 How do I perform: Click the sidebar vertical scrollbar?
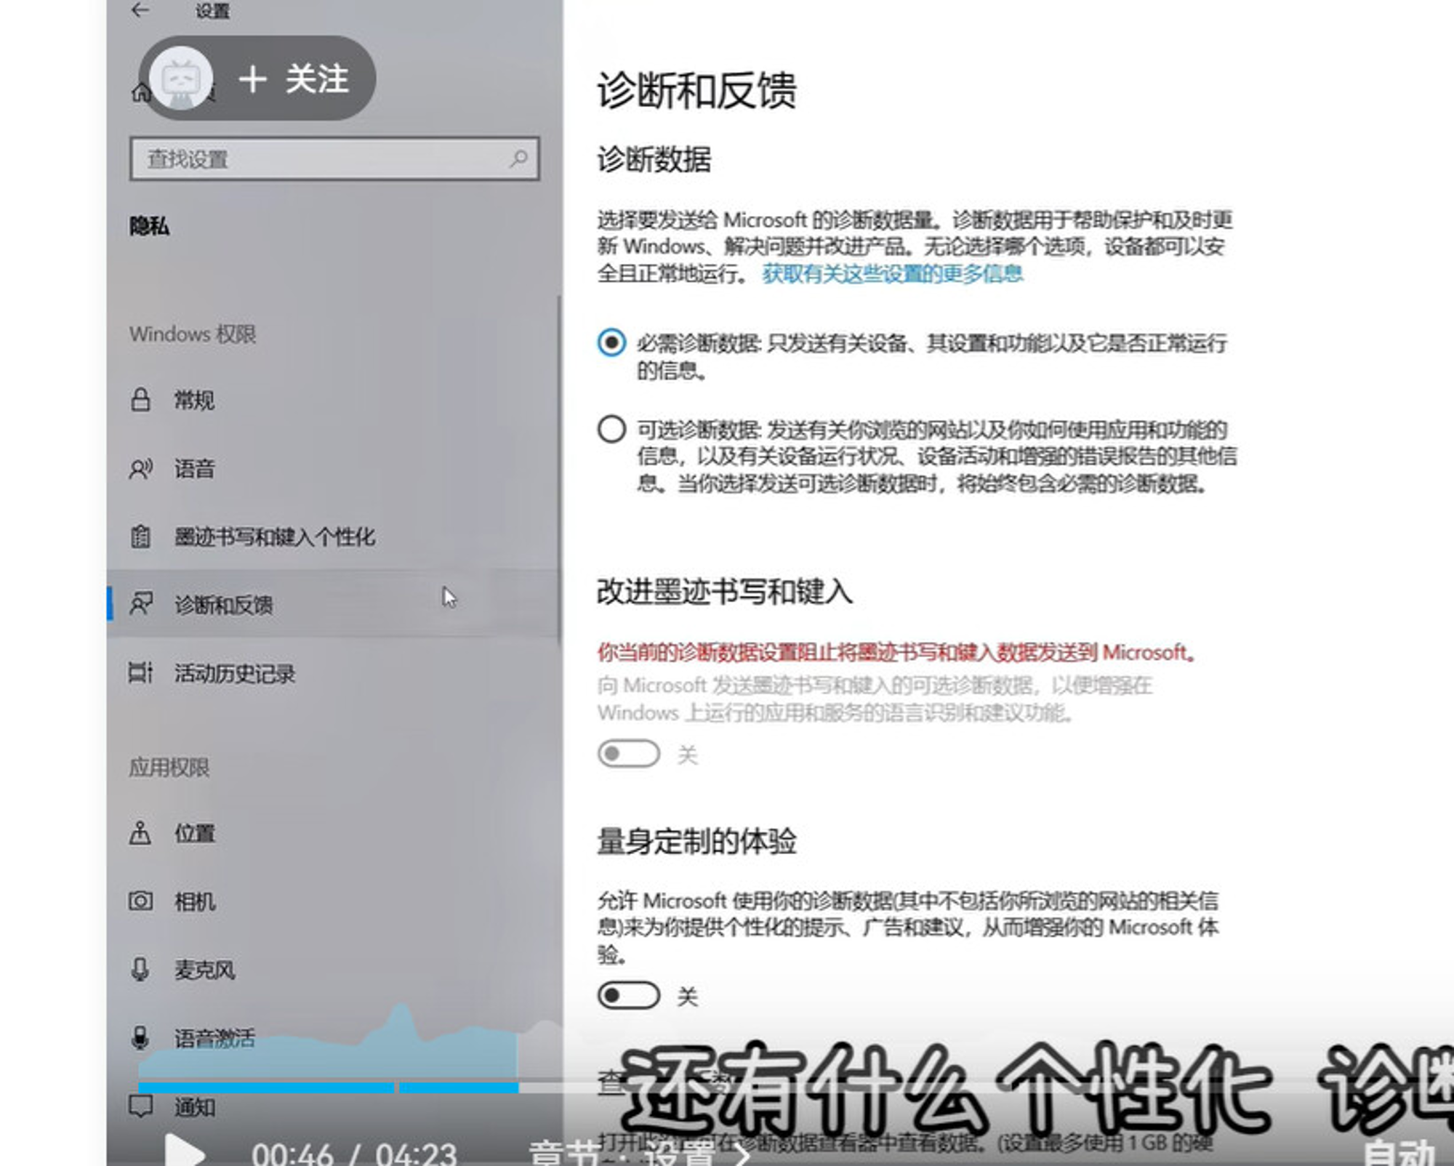coord(558,469)
